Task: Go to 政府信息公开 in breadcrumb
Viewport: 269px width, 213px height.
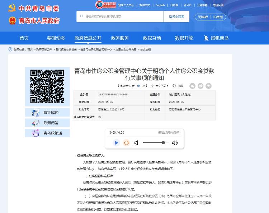Action: (x=44, y=49)
